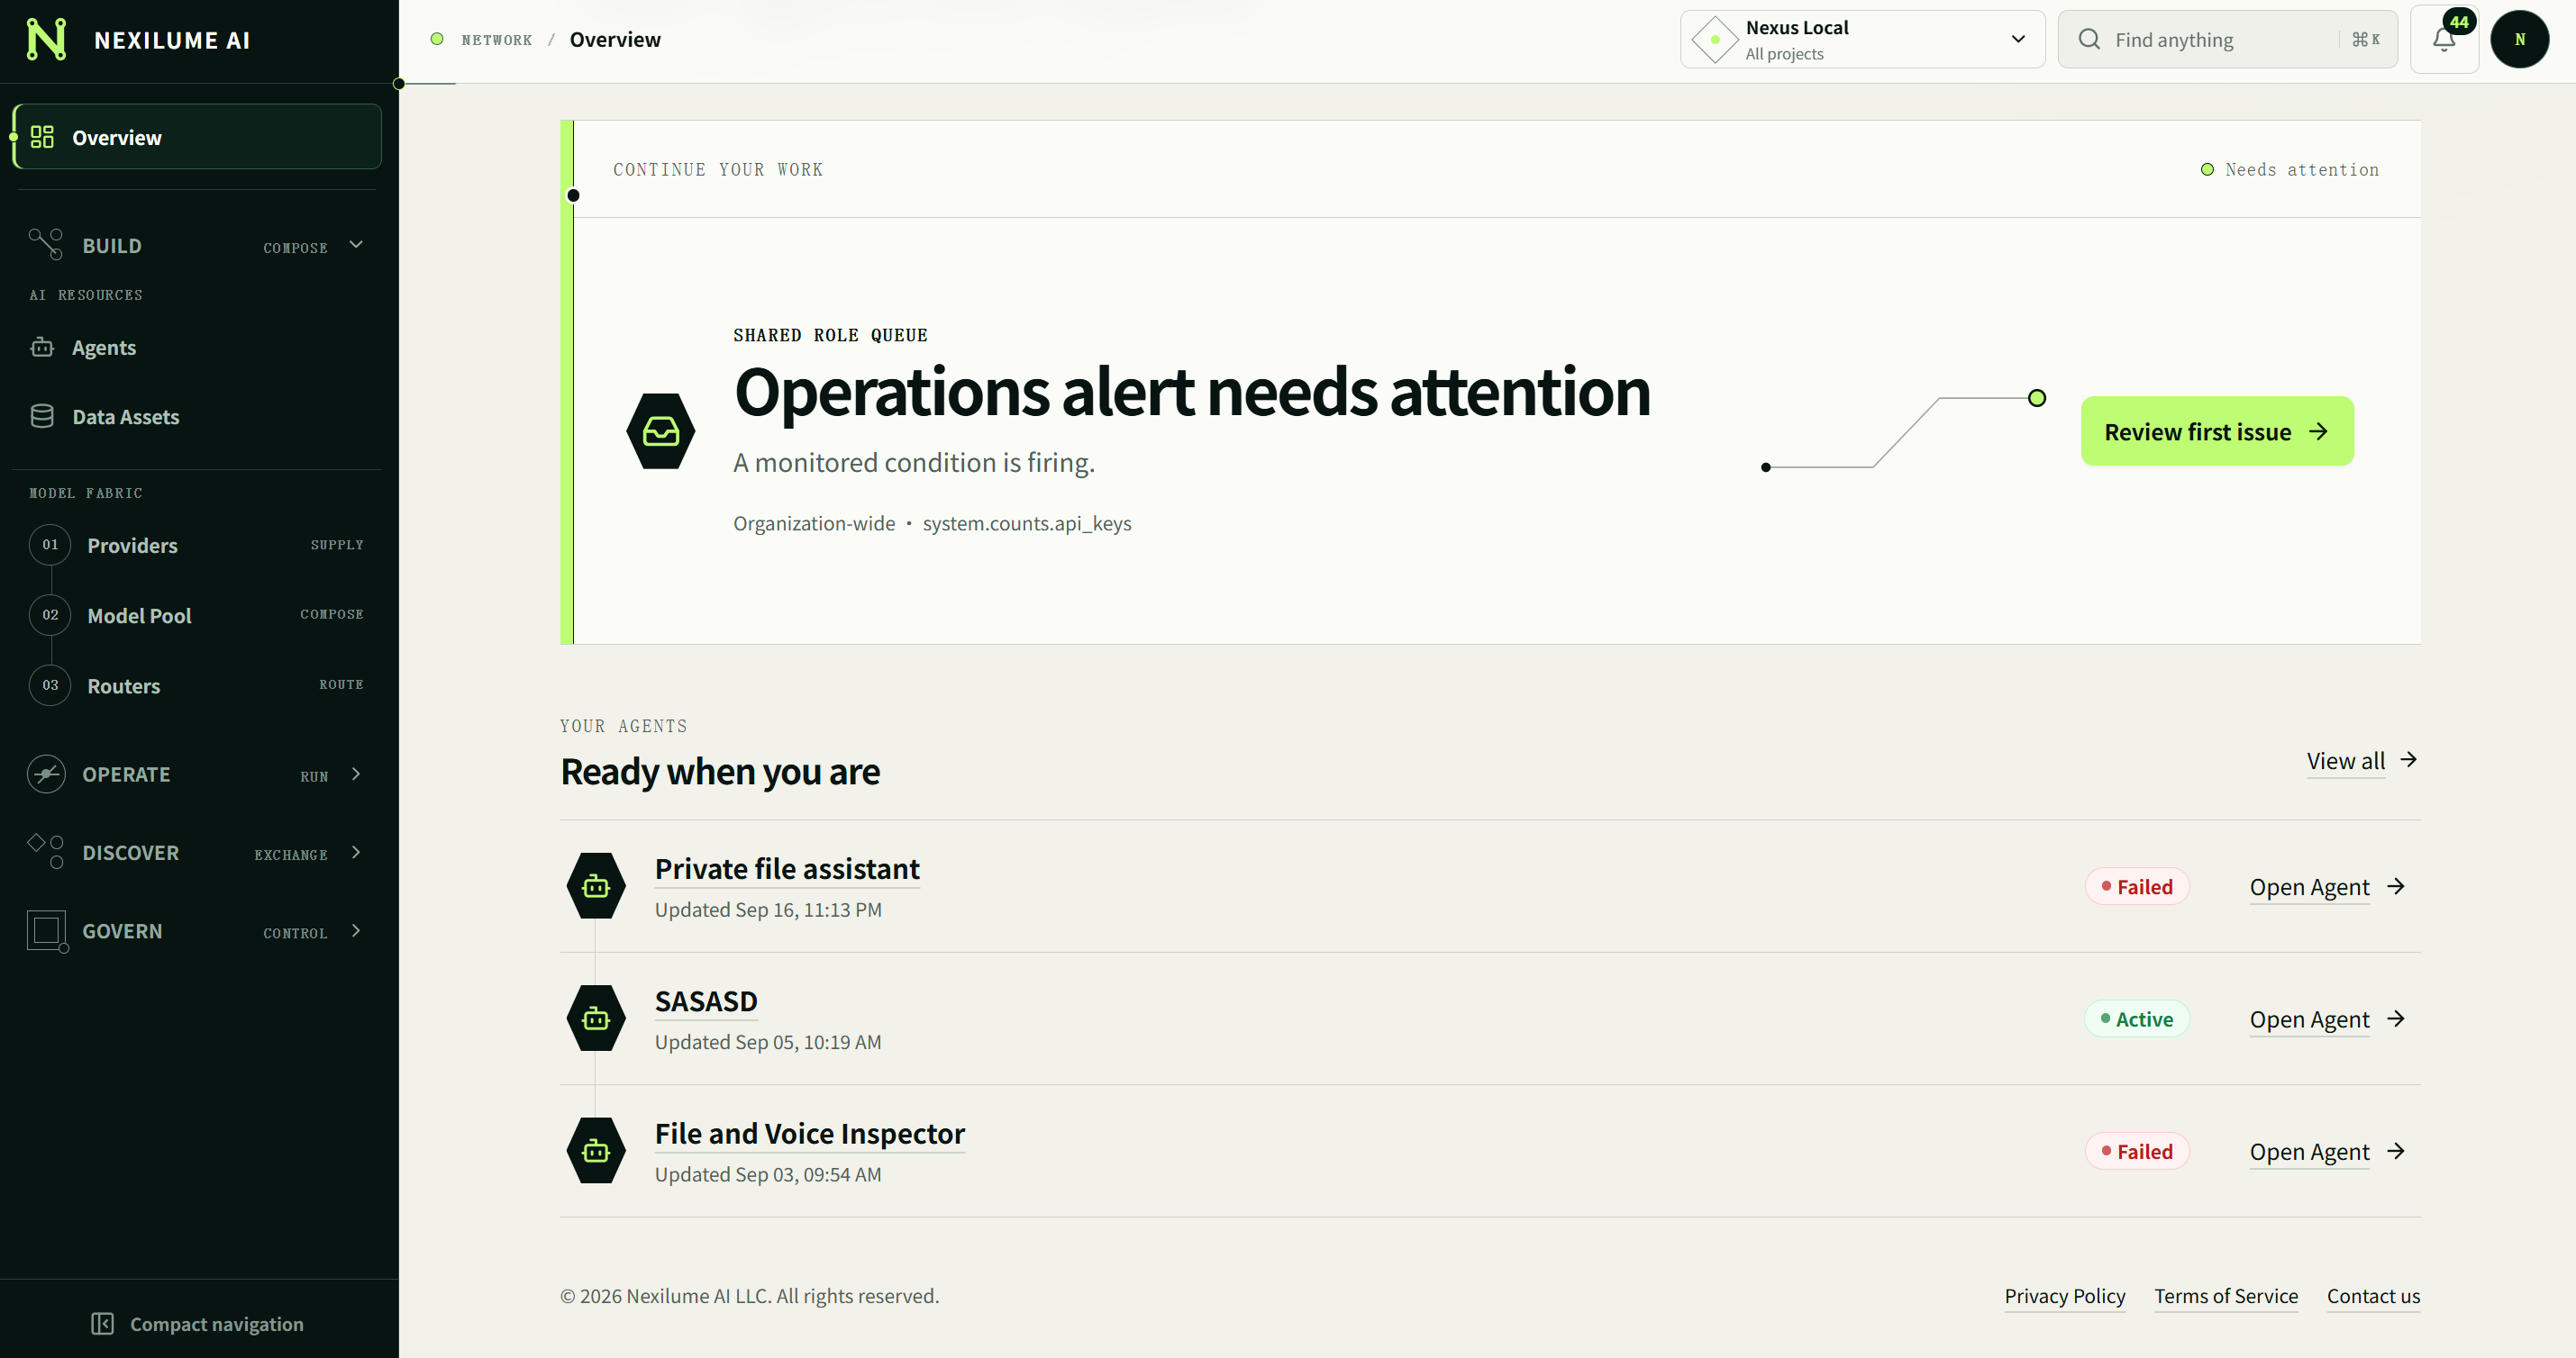Click the Compact navigation collapse icon
Viewport: 2576px width, 1358px height.
click(102, 1324)
